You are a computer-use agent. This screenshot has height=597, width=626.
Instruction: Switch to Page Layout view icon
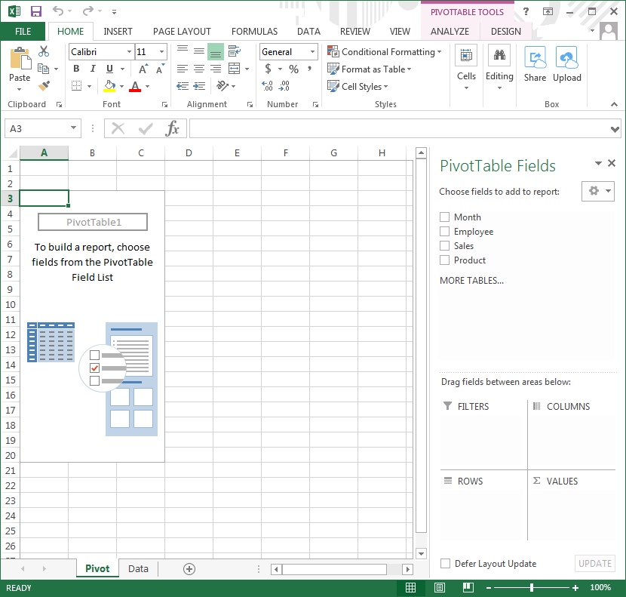440,587
